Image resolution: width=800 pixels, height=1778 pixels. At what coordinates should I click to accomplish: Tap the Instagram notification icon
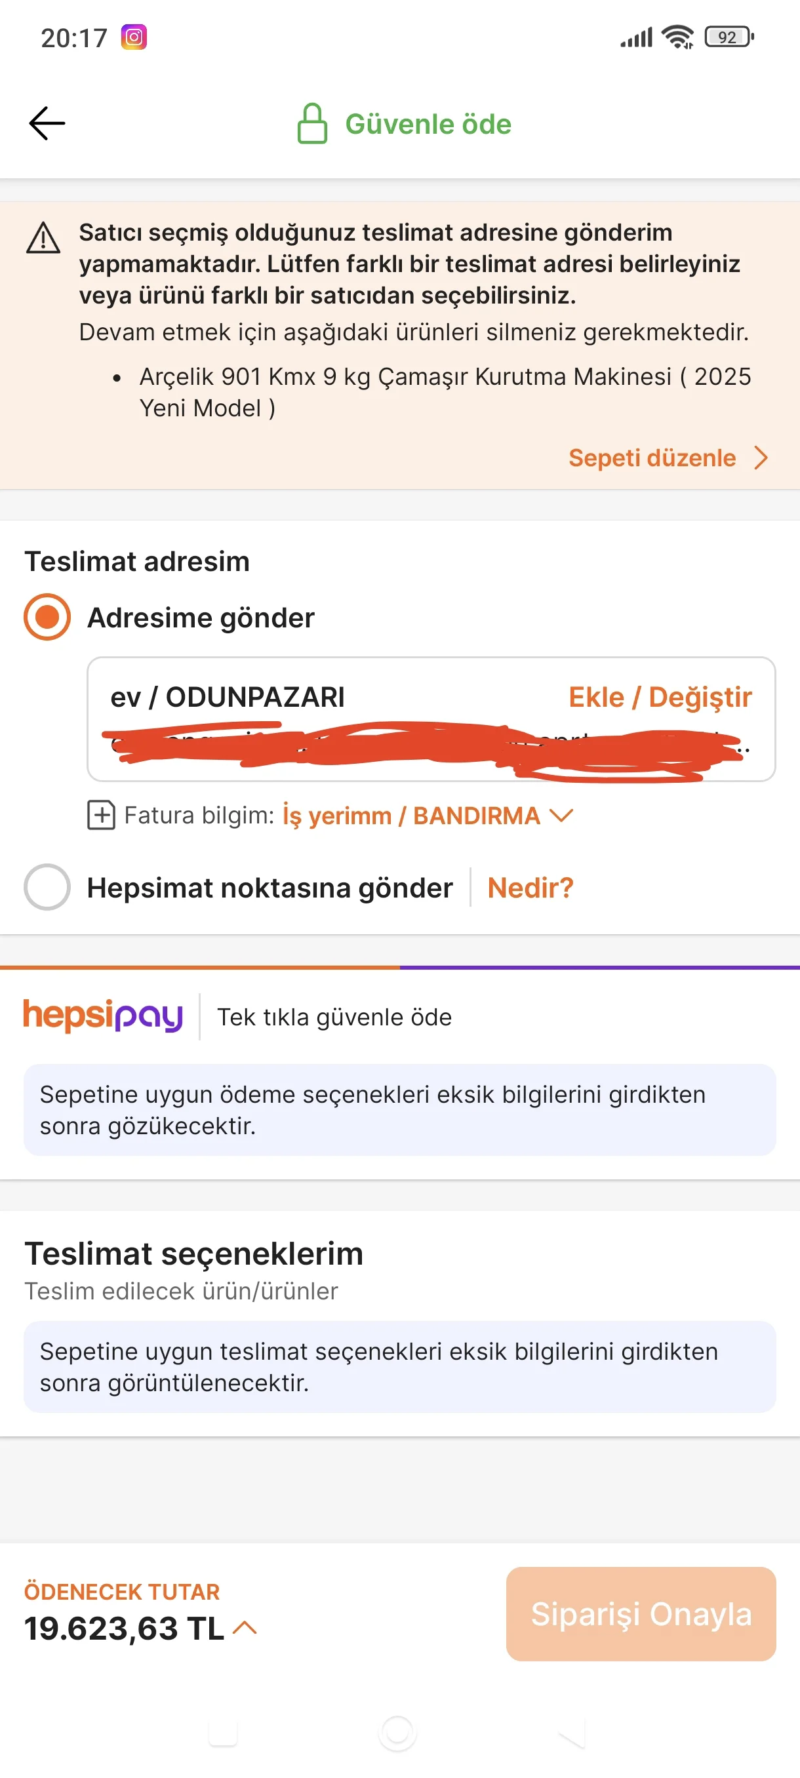click(x=134, y=37)
